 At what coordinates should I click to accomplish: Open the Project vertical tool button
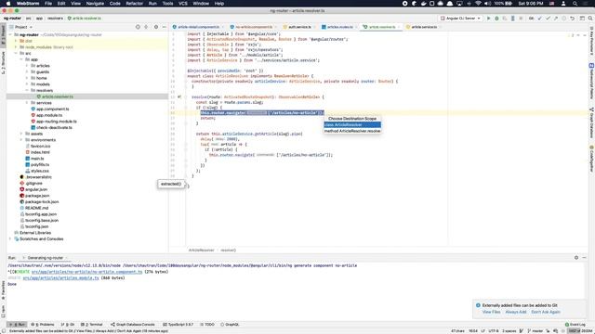coord(3,36)
